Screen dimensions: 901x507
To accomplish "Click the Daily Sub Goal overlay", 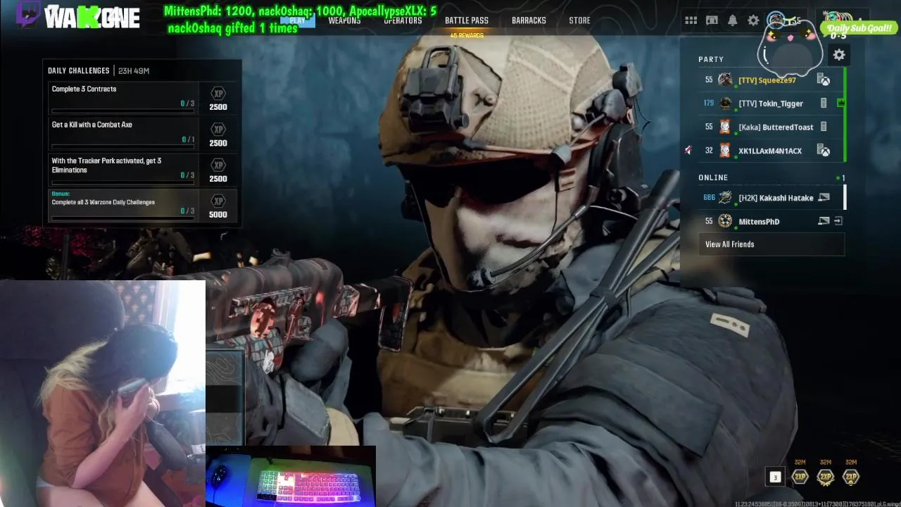I will click(860, 28).
